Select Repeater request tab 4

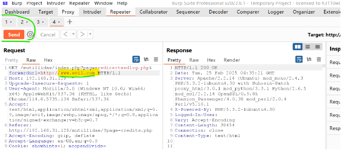[54, 22]
